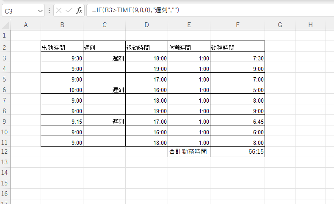The width and height of the screenshot is (334, 204).
Task: Click the Insert Function fx icon
Action: coord(79,10)
